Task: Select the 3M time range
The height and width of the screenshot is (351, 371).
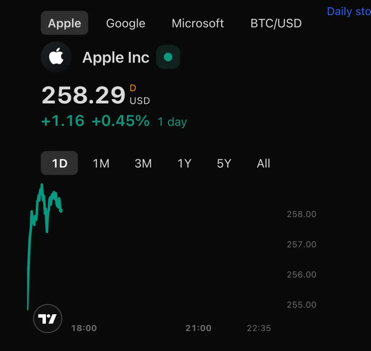Action: tap(143, 164)
